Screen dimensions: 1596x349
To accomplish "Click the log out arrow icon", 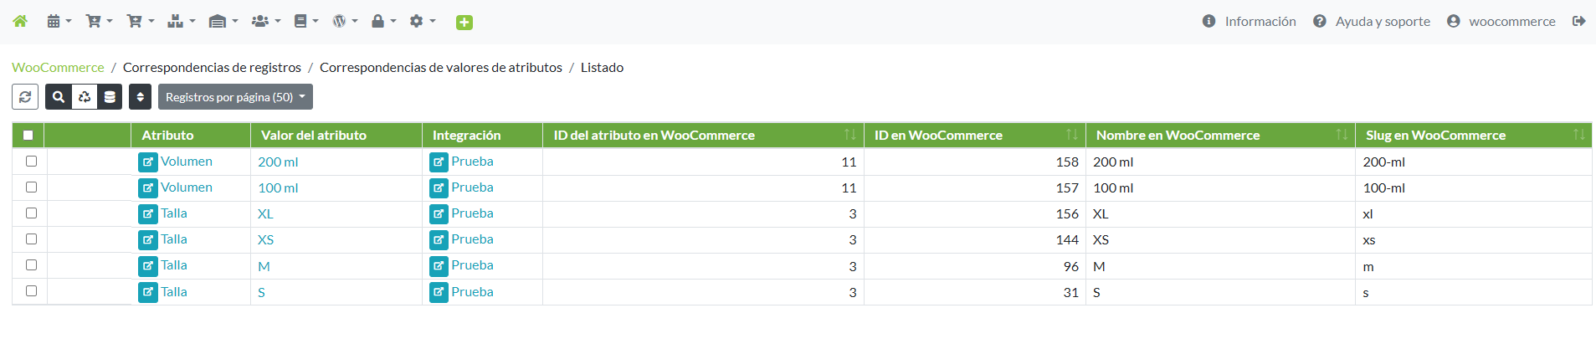I will pos(1578,21).
